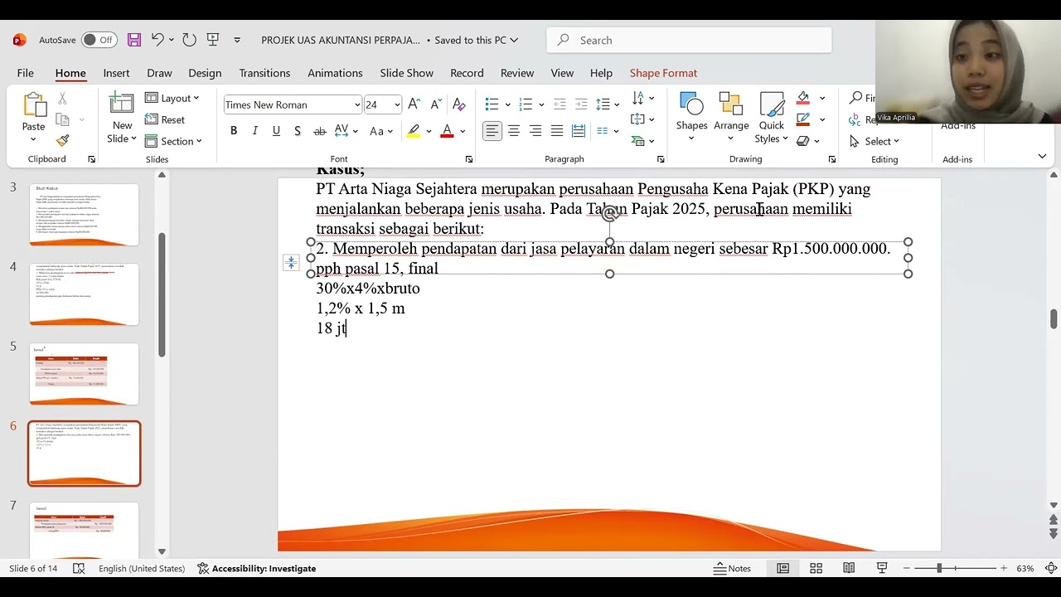
Task: Switch to Slide Sorter view icon
Action: [x=816, y=568]
